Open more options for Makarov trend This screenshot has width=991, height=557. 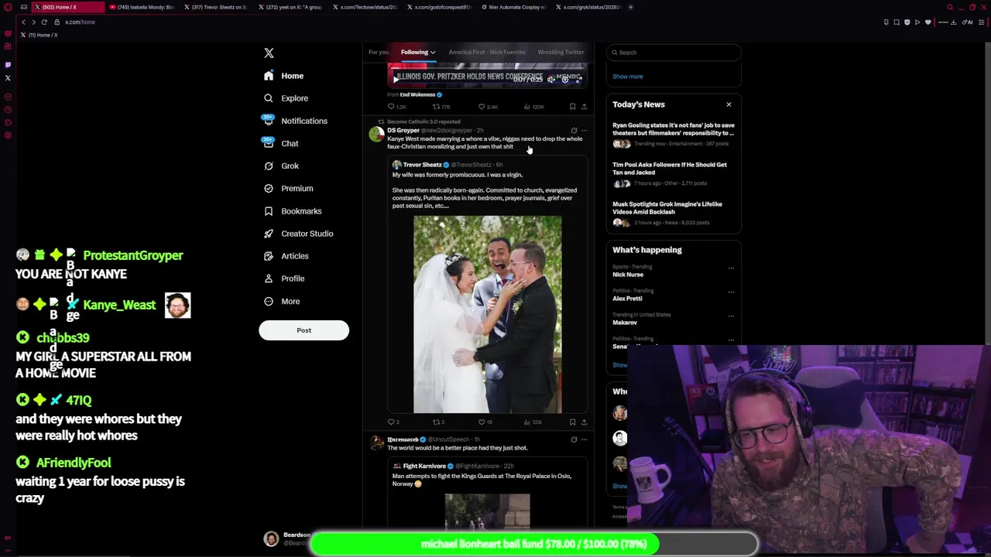pos(731,316)
